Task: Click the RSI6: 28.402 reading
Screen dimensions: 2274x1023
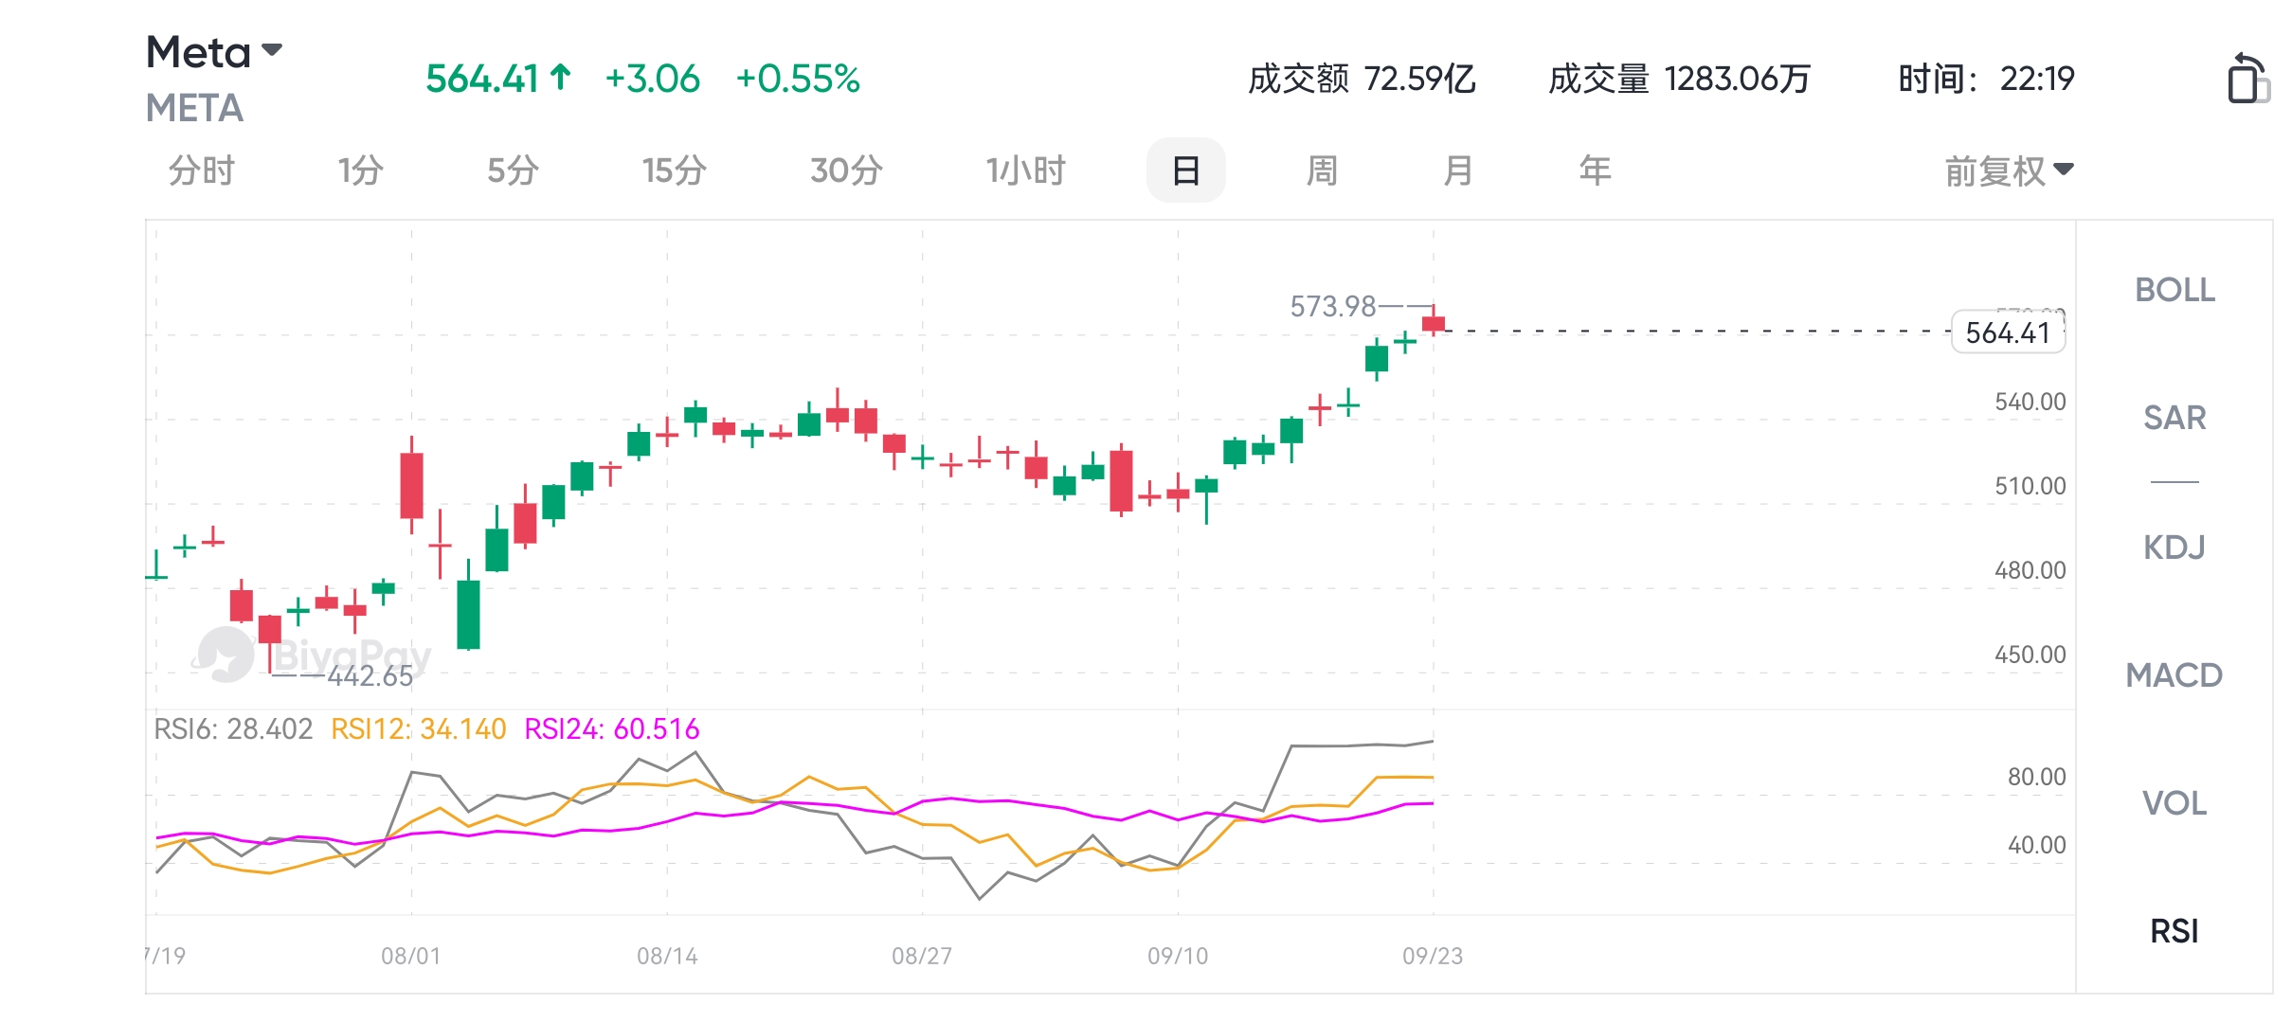Action: [x=233, y=728]
